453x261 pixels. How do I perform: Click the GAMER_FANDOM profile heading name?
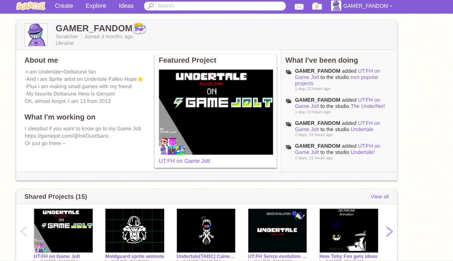point(94,28)
